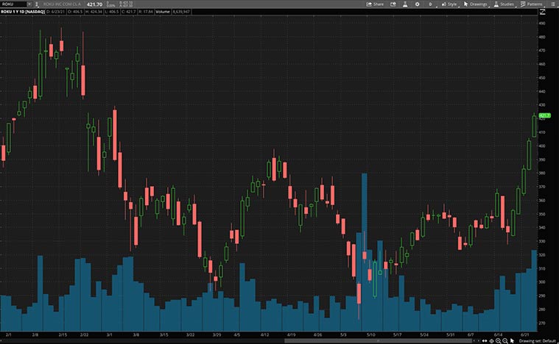The height and width of the screenshot is (344, 559).
Task: Click the scroll right arrow at bottom
Action: click(x=479, y=341)
